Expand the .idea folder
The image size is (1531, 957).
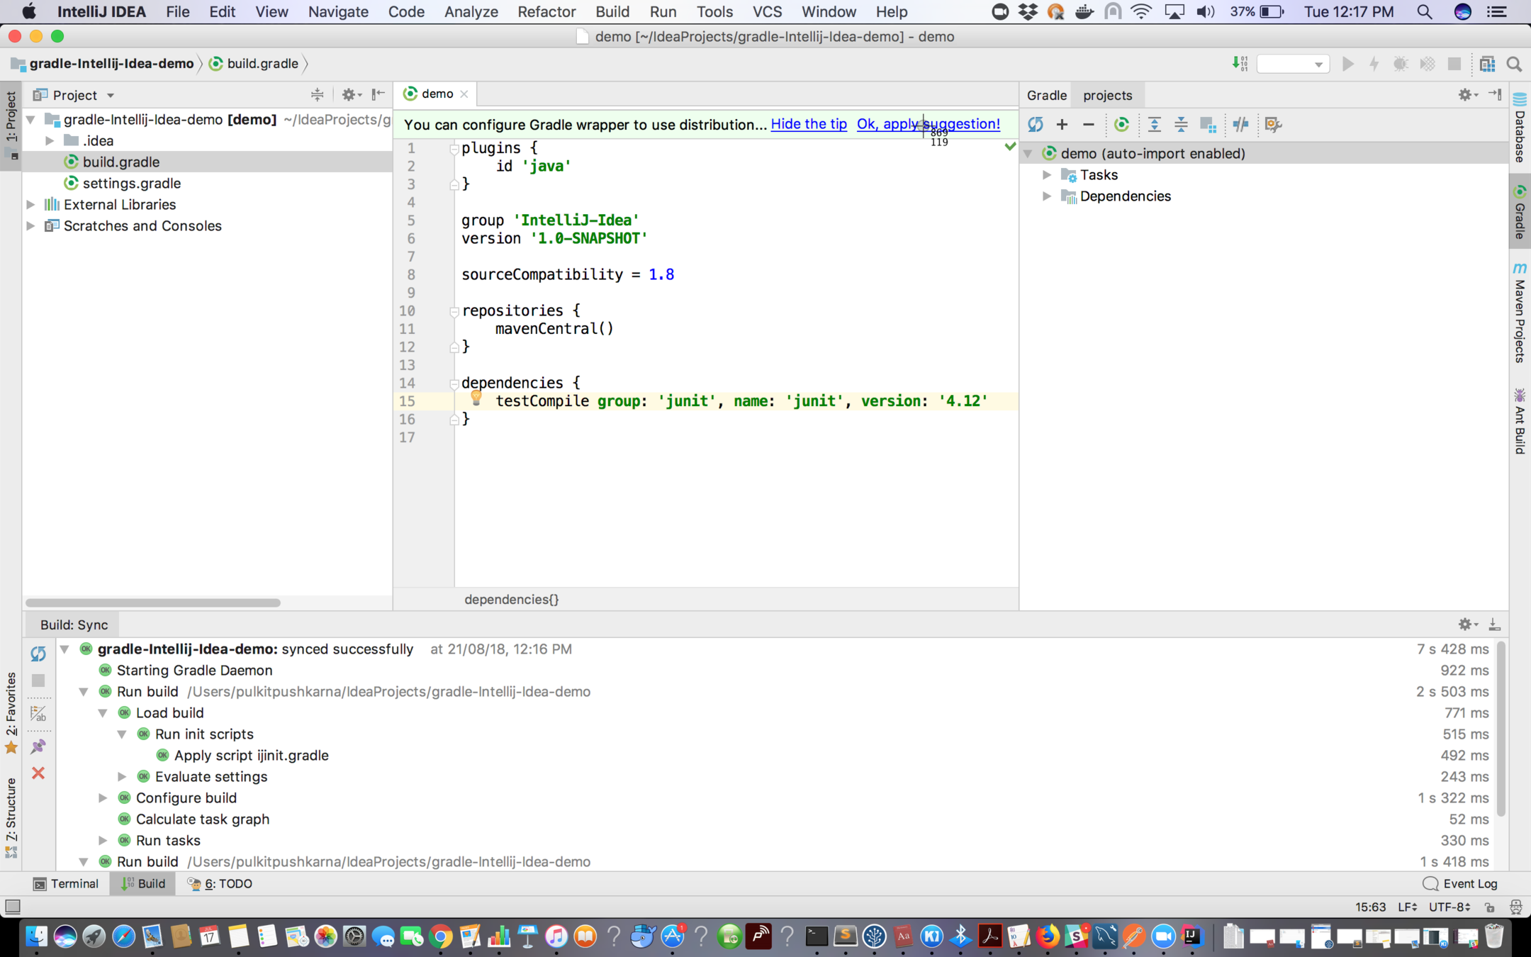(x=50, y=140)
